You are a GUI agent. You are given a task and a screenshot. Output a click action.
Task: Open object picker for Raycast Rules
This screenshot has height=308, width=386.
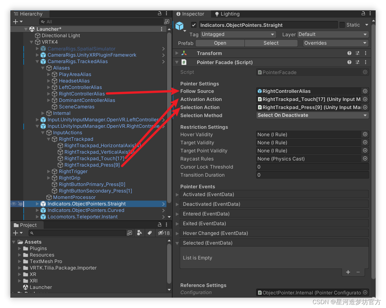(365, 159)
